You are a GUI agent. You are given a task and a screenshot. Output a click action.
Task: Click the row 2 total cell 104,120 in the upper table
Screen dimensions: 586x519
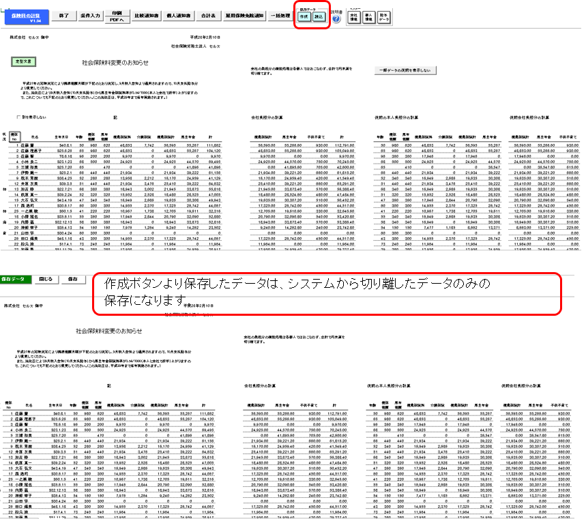214,151
